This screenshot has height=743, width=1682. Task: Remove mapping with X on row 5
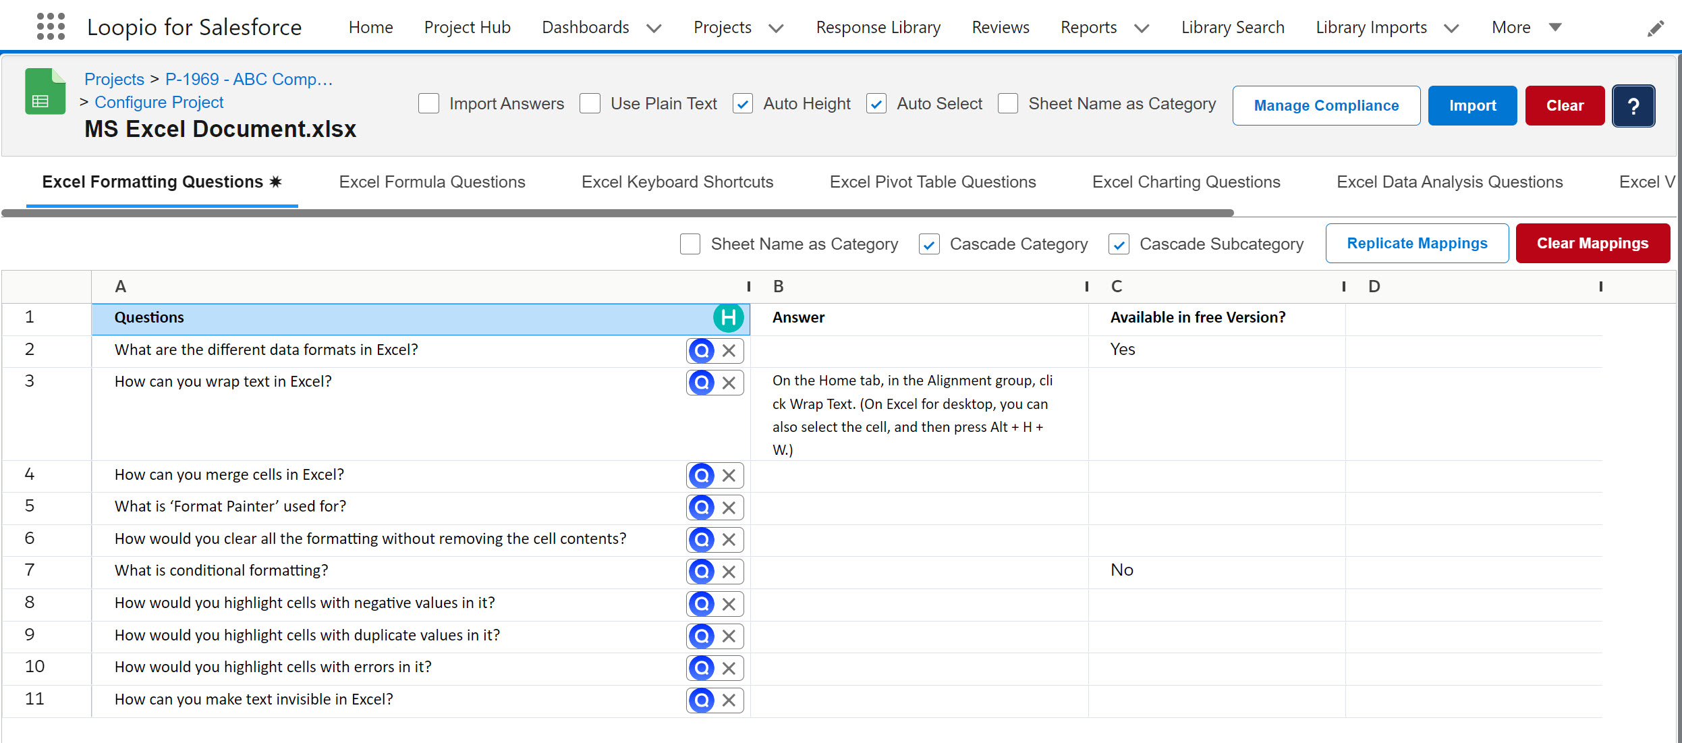(x=729, y=507)
